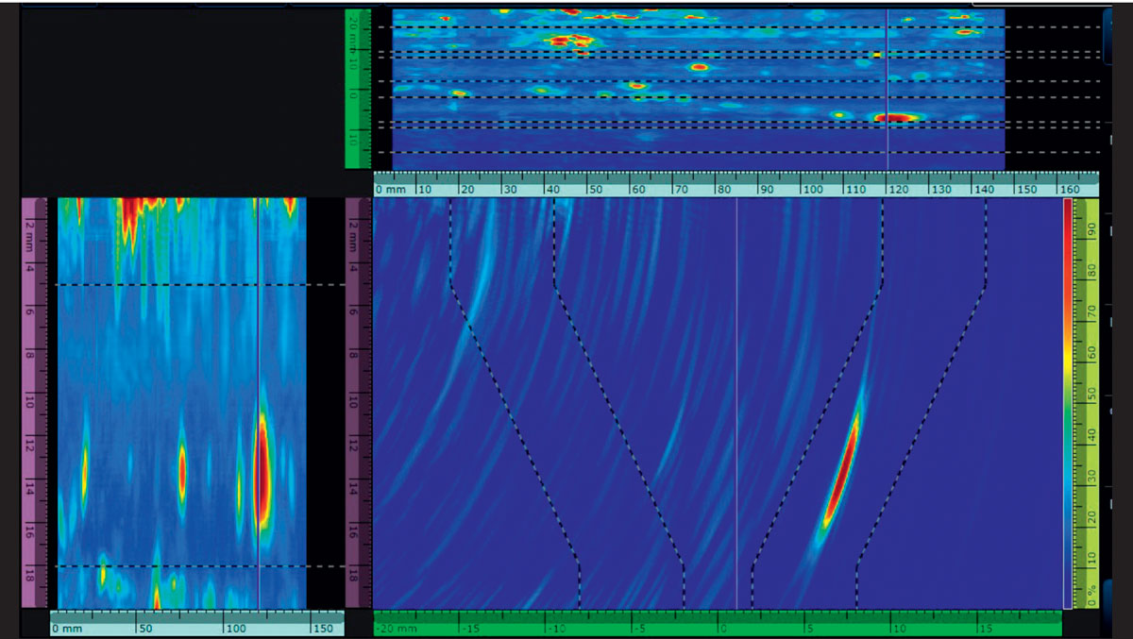
Task: Click the red cluster near 45 mm in top view
Action: (x=569, y=41)
